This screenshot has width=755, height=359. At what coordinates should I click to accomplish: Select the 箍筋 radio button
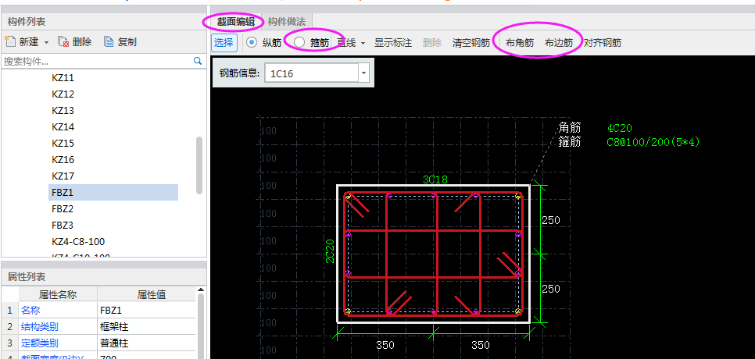click(299, 42)
